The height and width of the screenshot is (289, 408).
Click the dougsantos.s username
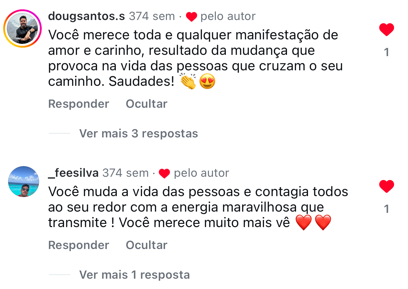(x=86, y=16)
